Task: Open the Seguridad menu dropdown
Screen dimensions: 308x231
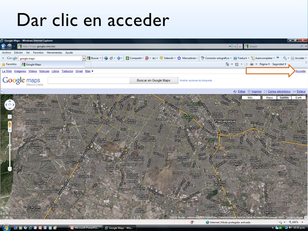Action: pos(279,64)
